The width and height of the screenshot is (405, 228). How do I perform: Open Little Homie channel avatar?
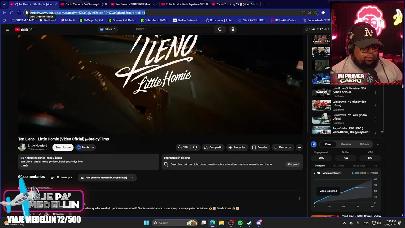[22, 147]
